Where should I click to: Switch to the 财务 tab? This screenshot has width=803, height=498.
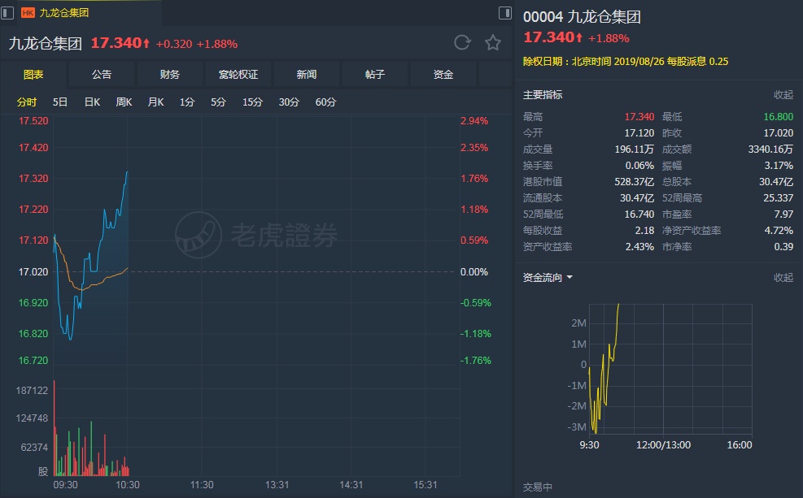point(169,75)
